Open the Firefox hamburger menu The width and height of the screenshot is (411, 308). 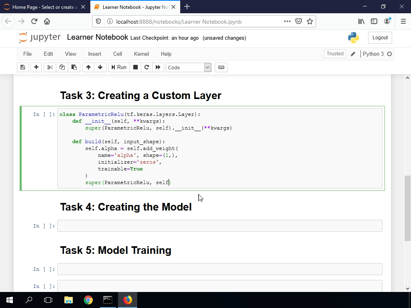[403, 21]
